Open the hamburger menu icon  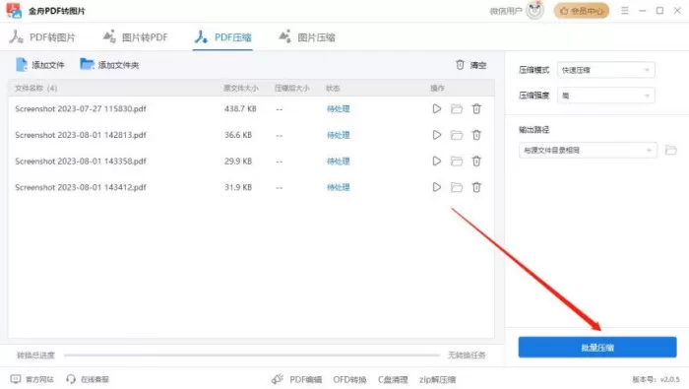click(x=624, y=10)
